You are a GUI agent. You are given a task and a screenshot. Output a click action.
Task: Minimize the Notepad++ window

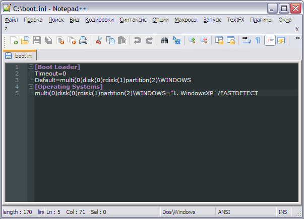(272, 9)
